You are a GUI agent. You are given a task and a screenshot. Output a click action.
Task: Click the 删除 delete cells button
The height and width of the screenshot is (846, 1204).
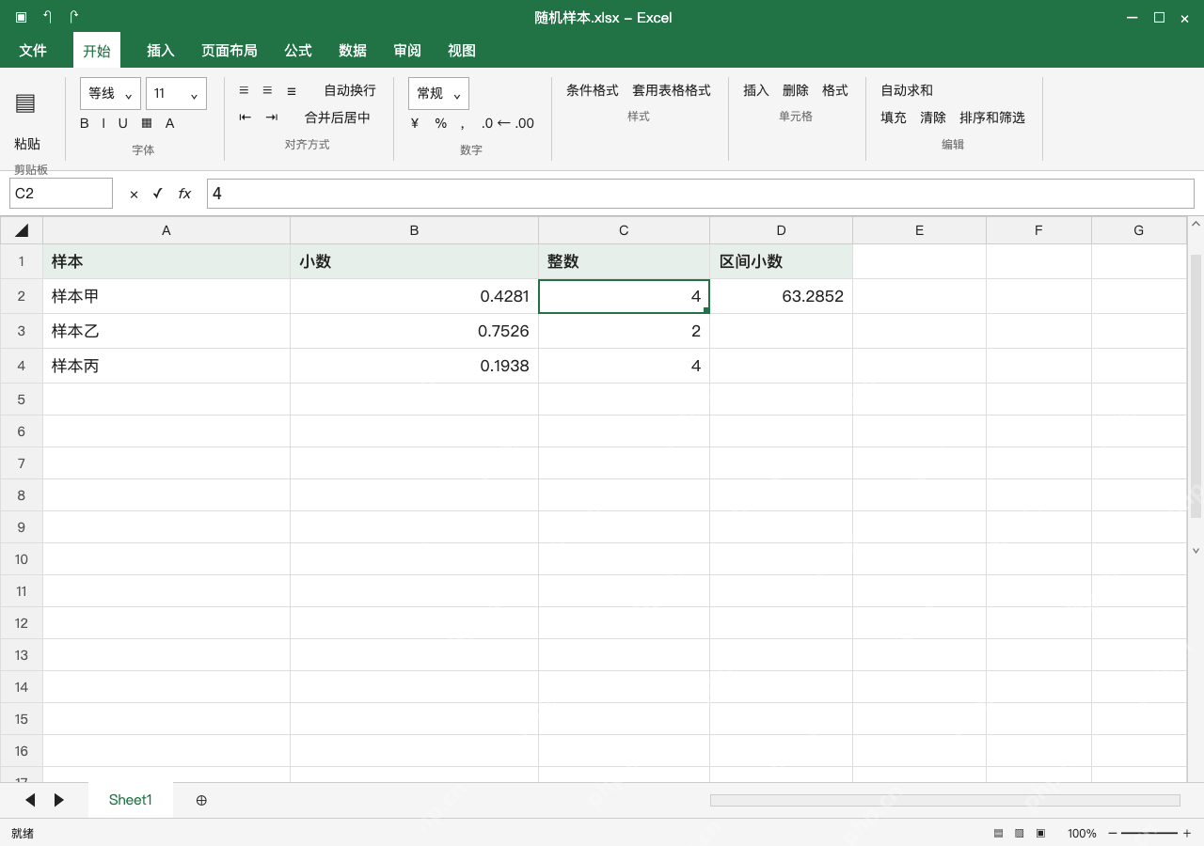pos(796,90)
